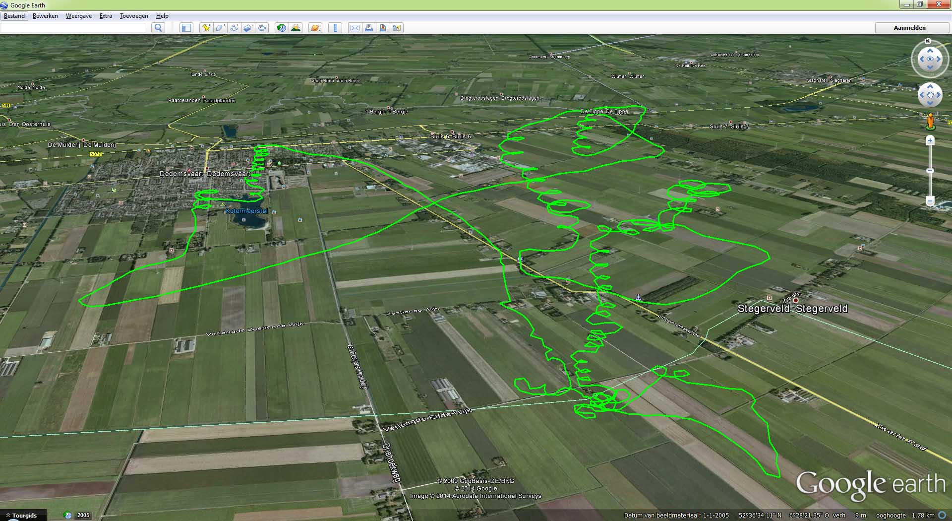Click the zoom slider handle
The image size is (952, 521).
click(x=930, y=171)
